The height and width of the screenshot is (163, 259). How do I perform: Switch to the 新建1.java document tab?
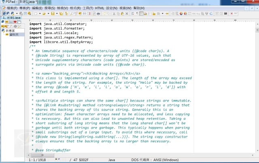coord(11,18)
